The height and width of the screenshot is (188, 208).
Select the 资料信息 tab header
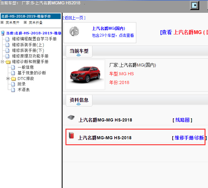[79, 100]
